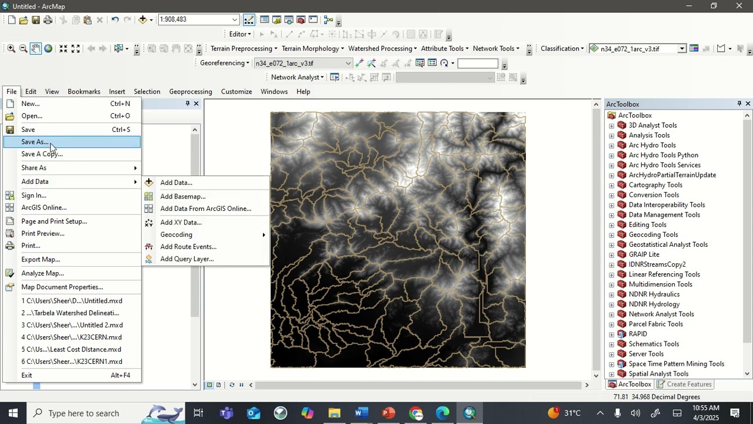
Task: Open the Watershed Processing dropdown menu
Action: coord(382,48)
